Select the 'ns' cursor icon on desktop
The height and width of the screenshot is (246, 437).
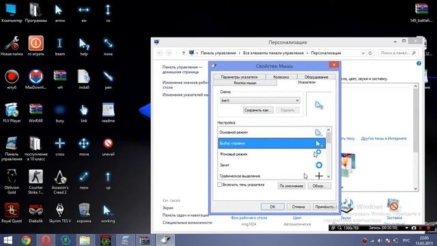click(108, 12)
